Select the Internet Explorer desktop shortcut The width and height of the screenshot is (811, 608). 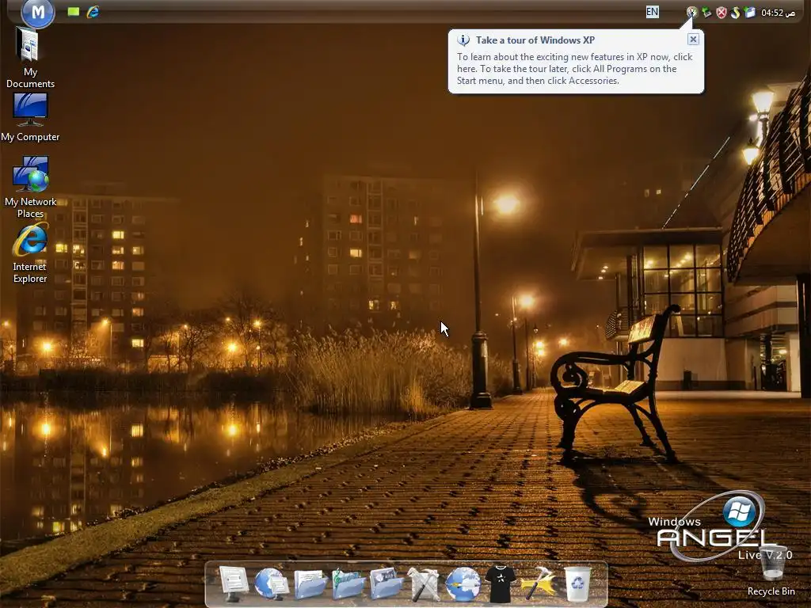point(30,253)
